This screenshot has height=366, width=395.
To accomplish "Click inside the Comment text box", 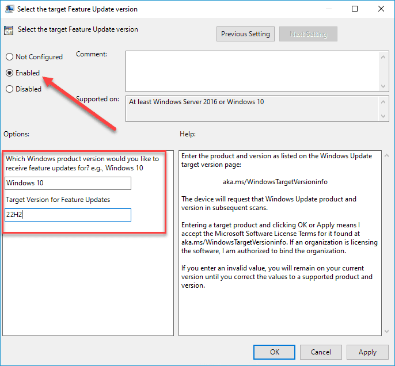I will (252, 71).
